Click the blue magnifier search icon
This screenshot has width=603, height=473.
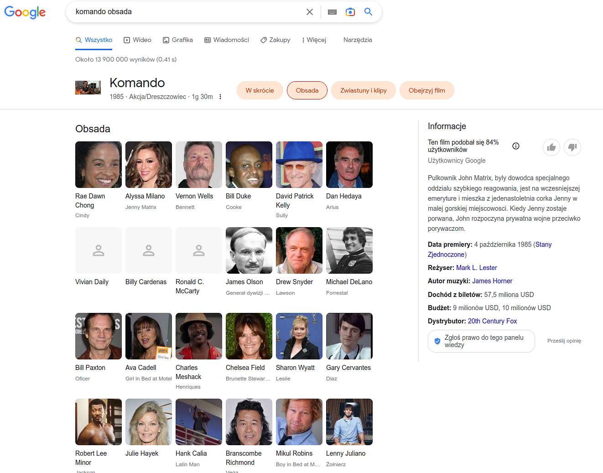pos(369,12)
